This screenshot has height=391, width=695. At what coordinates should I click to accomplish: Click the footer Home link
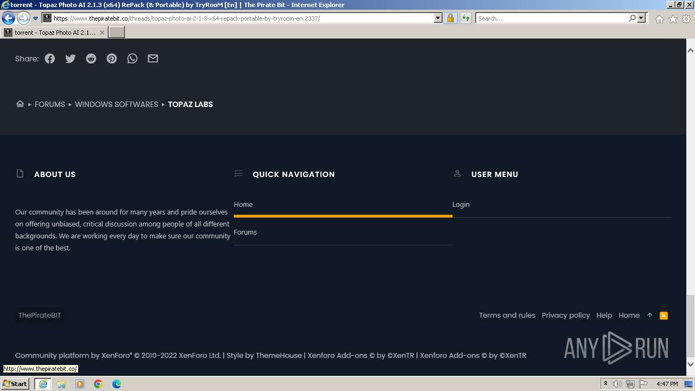(629, 316)
